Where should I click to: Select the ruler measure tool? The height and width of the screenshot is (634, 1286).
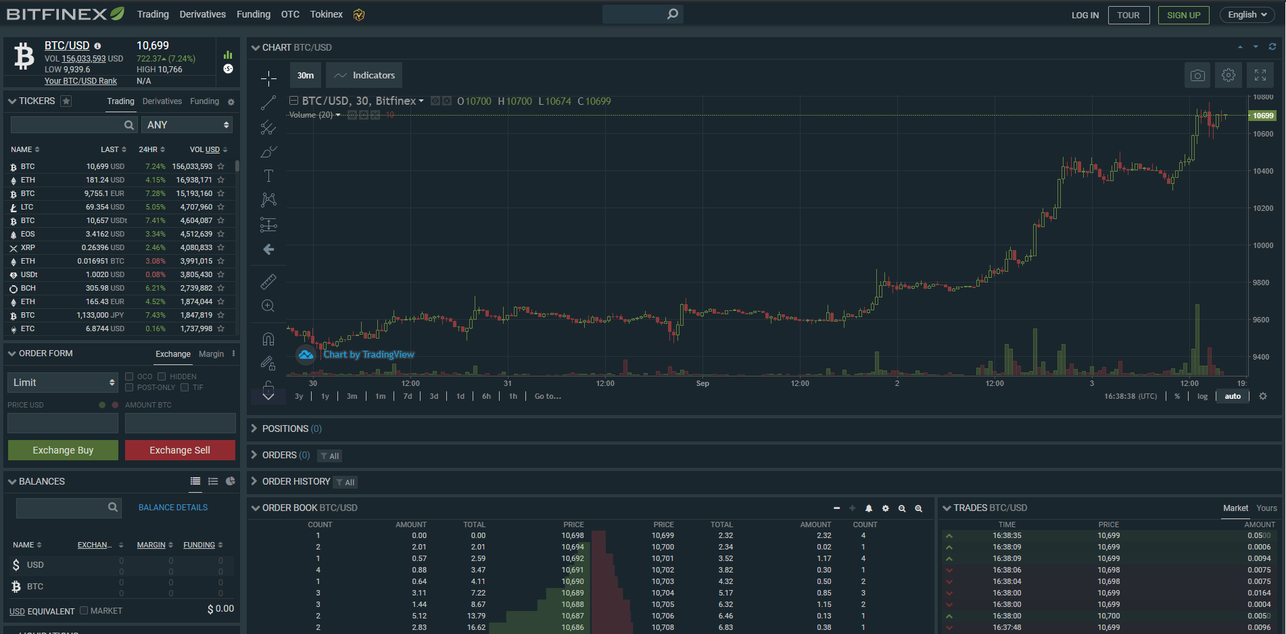click(x=268, y=281)
